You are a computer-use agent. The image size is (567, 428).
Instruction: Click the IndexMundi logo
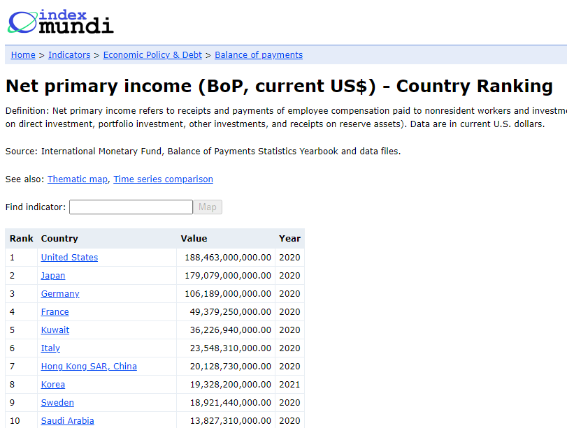click(61, 22)
